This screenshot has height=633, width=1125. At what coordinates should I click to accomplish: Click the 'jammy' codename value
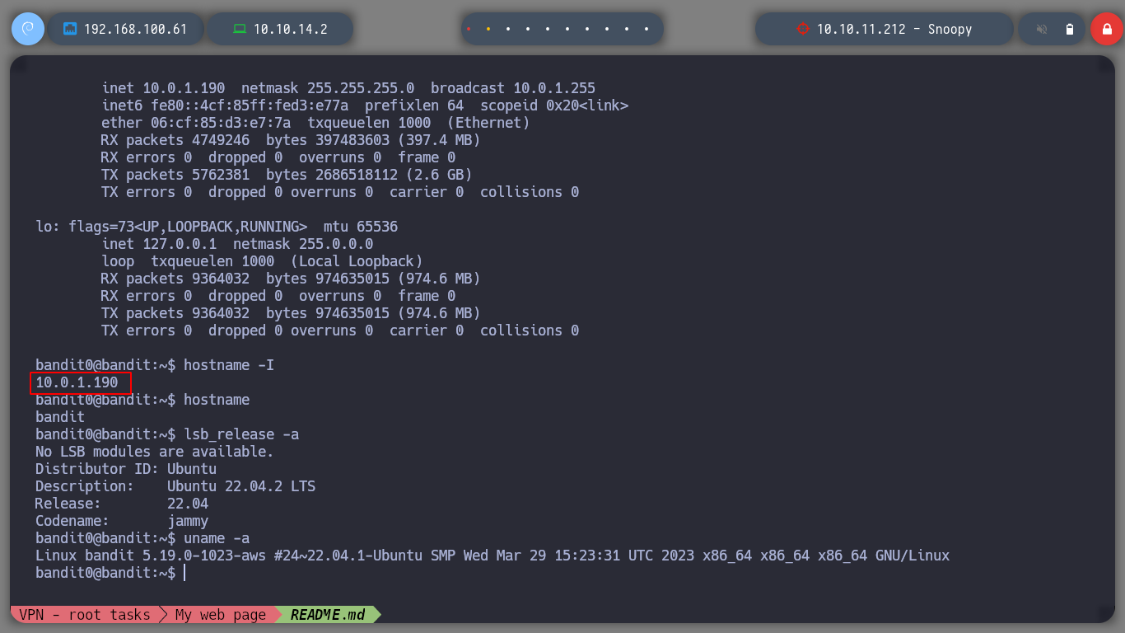[x=188, y=521]
